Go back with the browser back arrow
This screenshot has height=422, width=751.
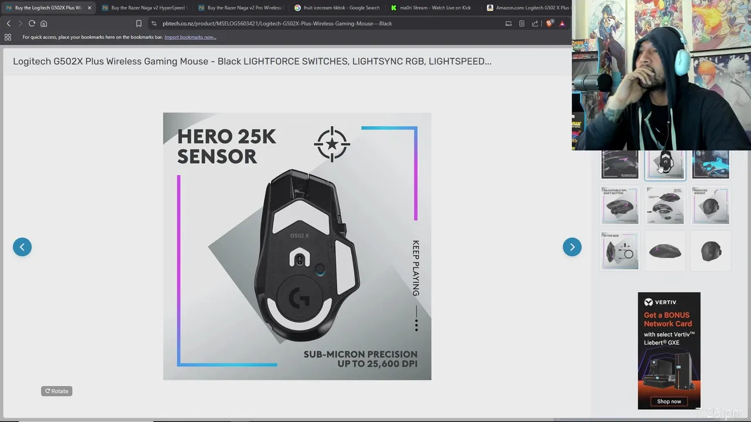pos(8,23)
